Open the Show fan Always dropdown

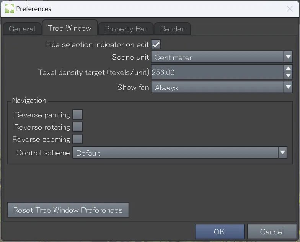222,87
